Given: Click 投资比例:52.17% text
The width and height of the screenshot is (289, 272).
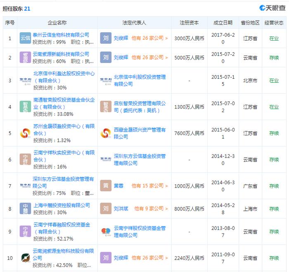Looking at the screenshot, I should [x=53, y=238].
